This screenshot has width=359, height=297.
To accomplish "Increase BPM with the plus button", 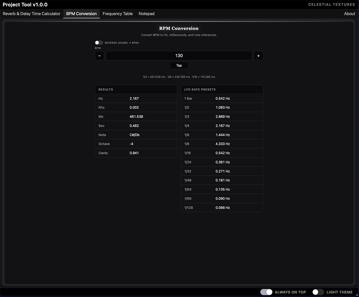I will coord(258,56).
